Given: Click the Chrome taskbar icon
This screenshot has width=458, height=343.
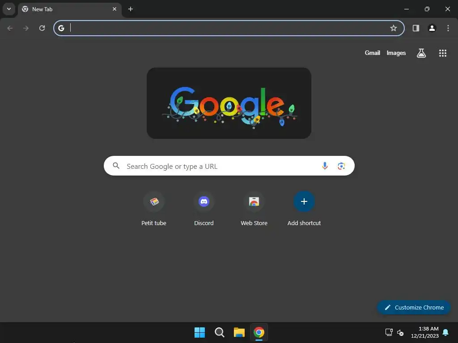Looking at the screenshot, I should point(259,332).
